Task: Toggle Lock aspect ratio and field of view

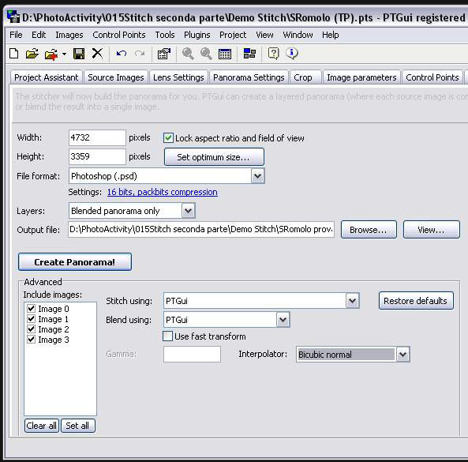Action: [x=168, y=138]
